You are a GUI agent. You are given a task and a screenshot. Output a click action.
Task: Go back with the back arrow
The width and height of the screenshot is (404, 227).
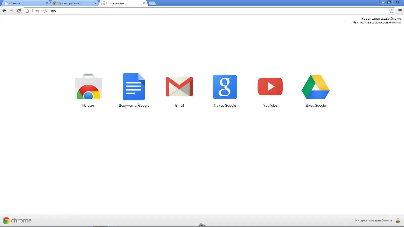[x=4, y=11]
